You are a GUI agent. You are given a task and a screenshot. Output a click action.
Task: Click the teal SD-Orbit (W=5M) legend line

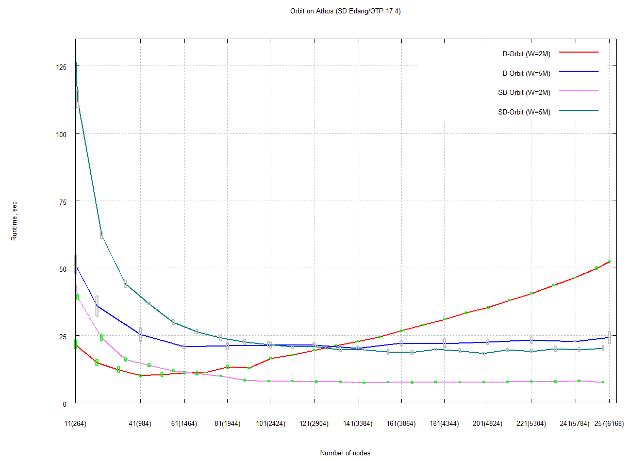click(x=578, y=110)
